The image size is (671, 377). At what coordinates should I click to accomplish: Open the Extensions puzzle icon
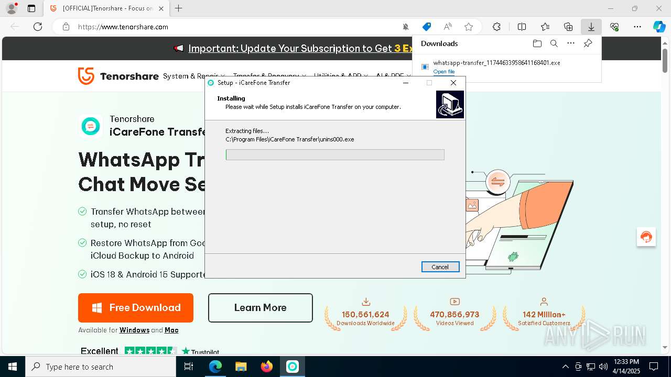pyautogui.click(x=496, y=27)
